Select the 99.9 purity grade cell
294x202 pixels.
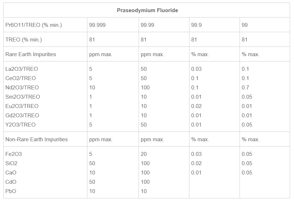(x=196, y=25)
